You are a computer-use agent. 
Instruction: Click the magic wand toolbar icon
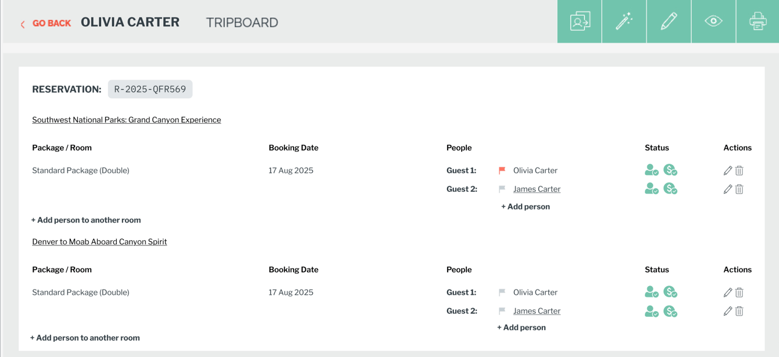click(x=624, y=22)
